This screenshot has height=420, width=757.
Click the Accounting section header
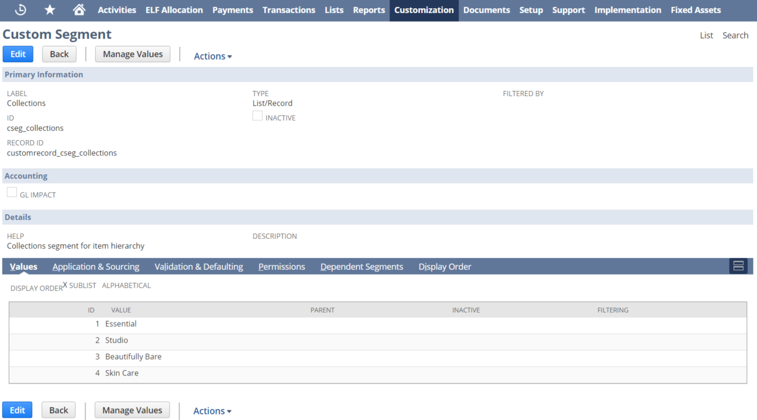pyautogui.click(x=378, y=176)
